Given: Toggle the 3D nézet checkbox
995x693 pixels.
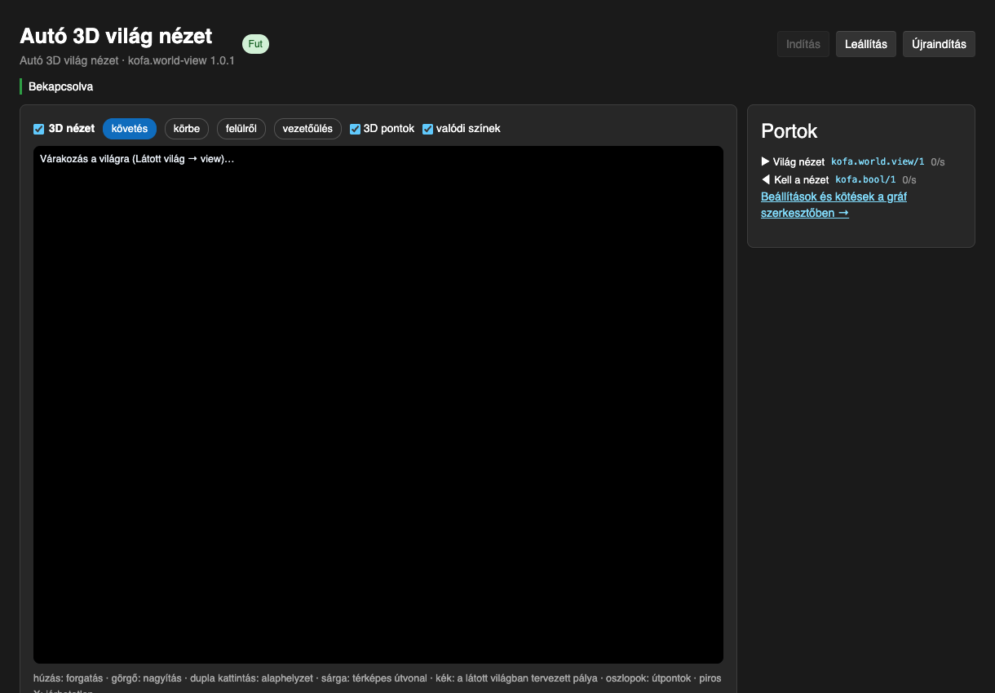Looking at the screenshot, I should point(38,129).
